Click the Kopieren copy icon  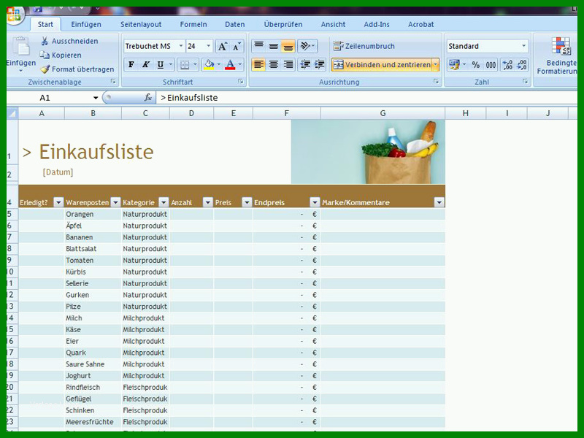pyautogui.click(x=45, y=55)
